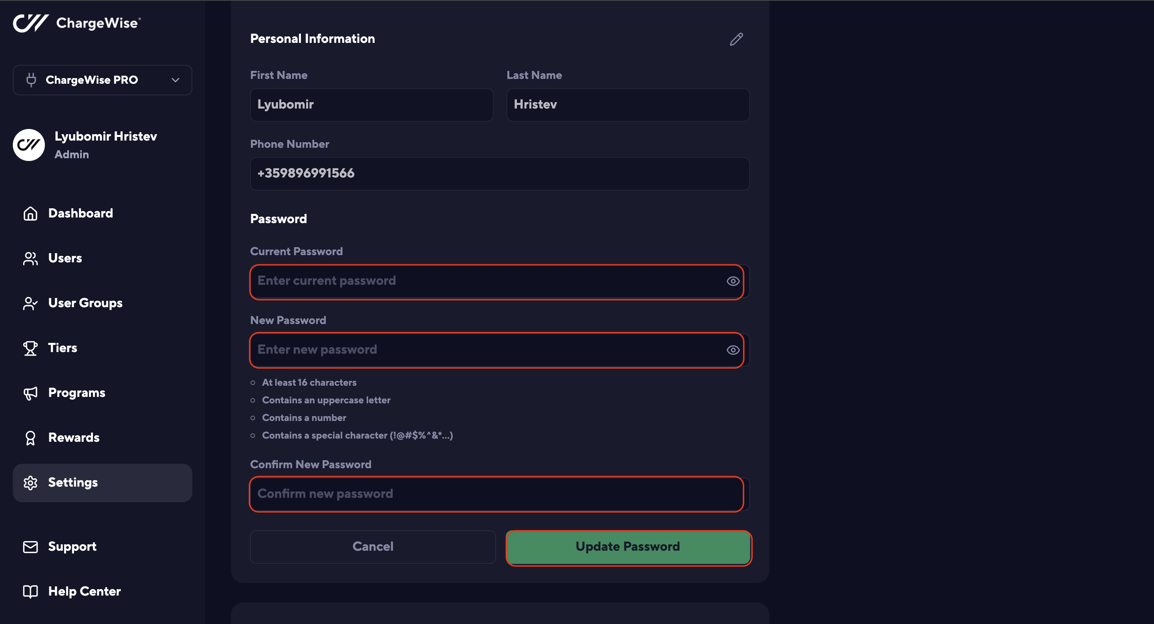Open the Users menu item
This screenshot has width=1154, height=624.
[65, 258]
